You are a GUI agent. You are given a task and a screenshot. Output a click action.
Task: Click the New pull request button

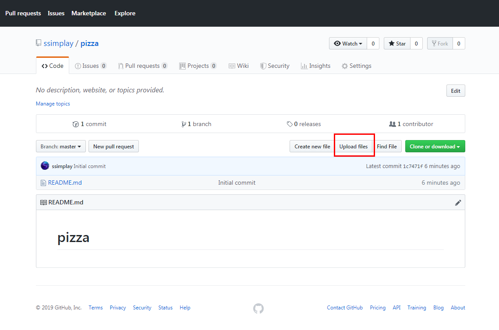pyautogui.click(x=113, y=147)
